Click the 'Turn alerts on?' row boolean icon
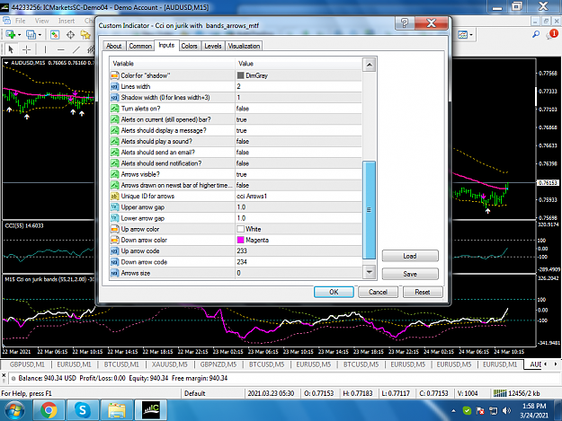The image size is (562, 421). pyautogui.click(x=115, y=109)
